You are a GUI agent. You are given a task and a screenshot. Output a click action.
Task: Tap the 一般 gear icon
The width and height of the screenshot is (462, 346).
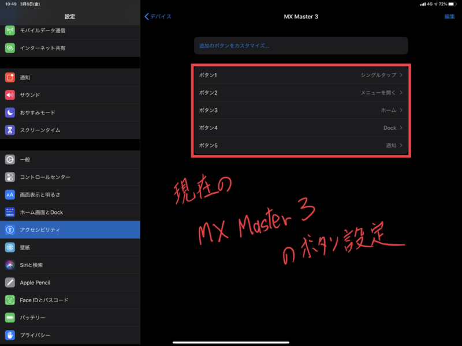[x=10, y=160]
